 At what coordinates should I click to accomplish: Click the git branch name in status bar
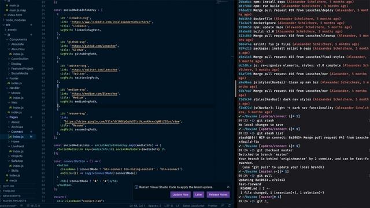click(9, 206)
